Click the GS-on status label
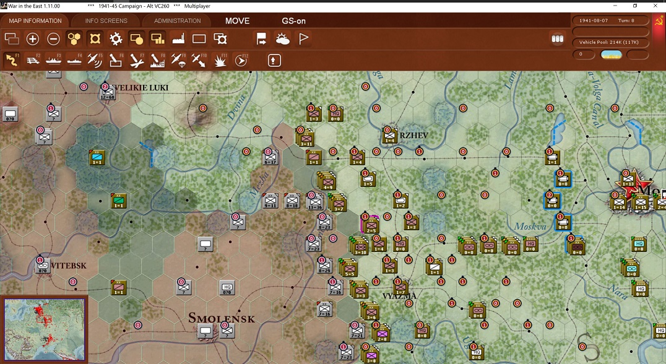 (293, 21)
